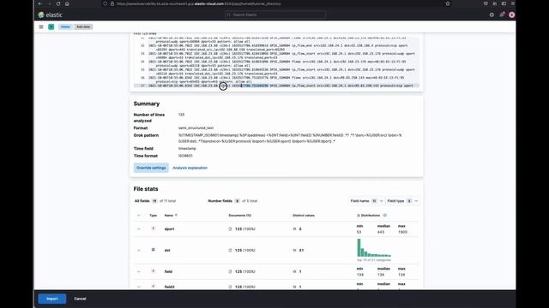549x308 pixels.
Task: Click the number type icon for field
Action: point(153,271)
